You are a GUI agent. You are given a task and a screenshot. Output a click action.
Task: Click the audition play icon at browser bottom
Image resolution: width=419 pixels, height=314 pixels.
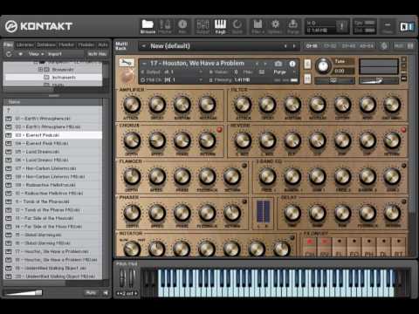106,293
